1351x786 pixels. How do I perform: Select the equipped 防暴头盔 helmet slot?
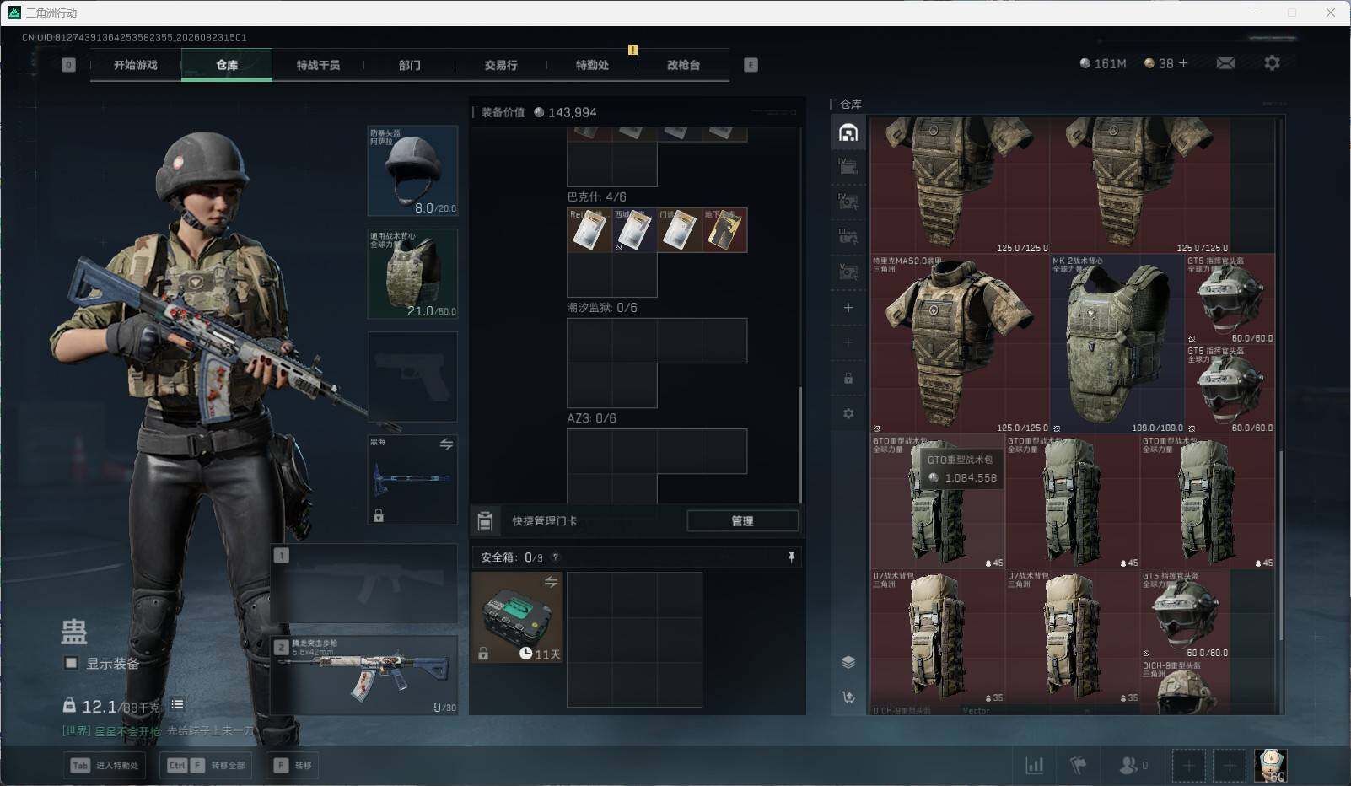412,170
